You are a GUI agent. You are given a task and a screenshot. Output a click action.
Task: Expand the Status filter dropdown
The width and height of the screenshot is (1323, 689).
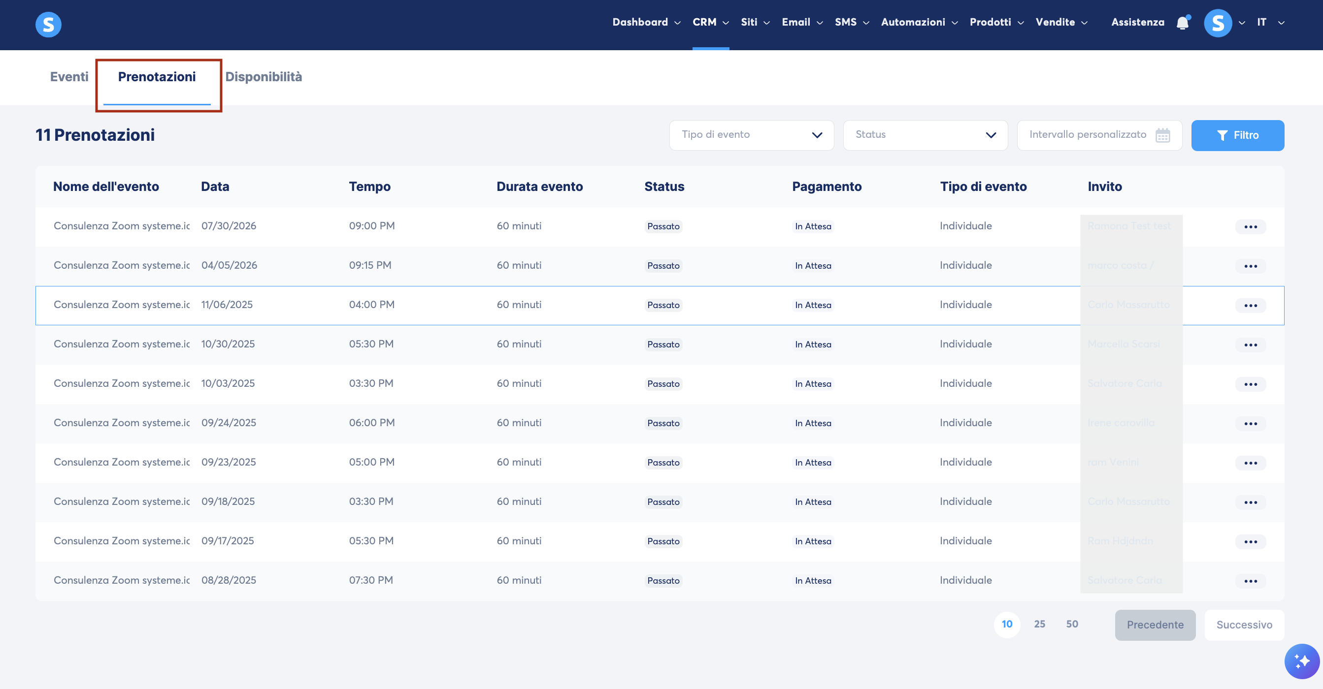click(x=925, y=135)
